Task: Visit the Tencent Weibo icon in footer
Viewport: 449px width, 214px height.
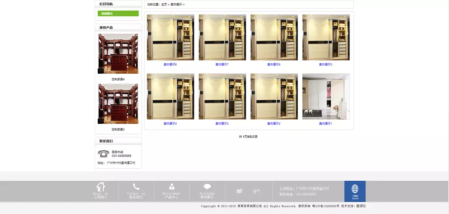Action: [x=256, y=191]
